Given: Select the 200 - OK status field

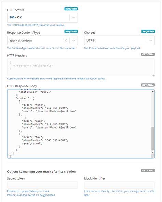Looking at the screenshot, I should (x=42, y=17).
